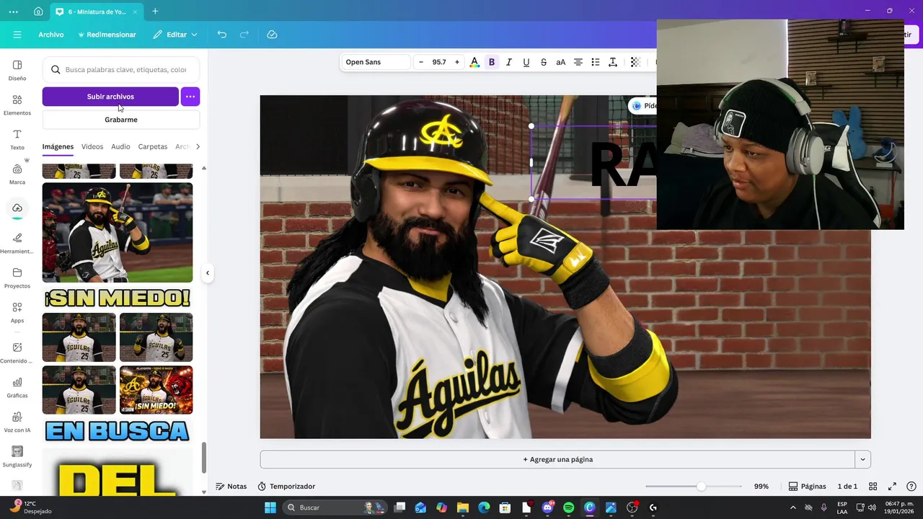This screenshot has width=923, height=519.
Task: Select the EN BUSCA text image thumbnail
Action: [118, 431]
